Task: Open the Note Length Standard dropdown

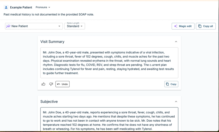Action: coord(74,26)
